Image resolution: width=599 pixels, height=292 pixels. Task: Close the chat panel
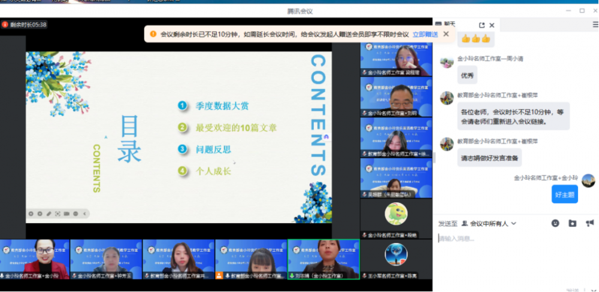492,25
